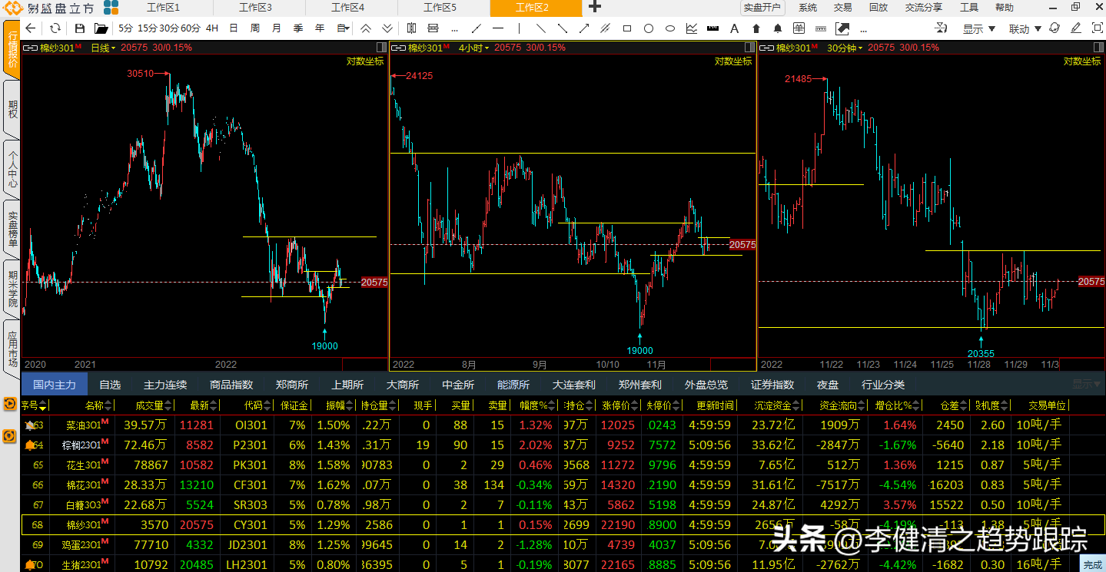Toggle link chain icon on 4-hour chart
Screen dimensions: 1106x572
pos(398,48)
